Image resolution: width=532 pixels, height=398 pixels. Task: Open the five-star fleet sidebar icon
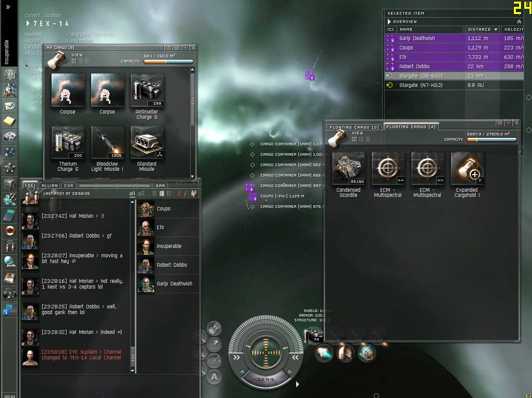9,168
